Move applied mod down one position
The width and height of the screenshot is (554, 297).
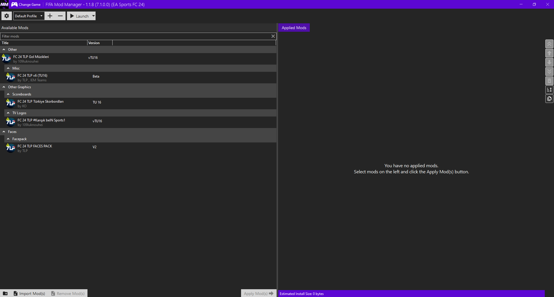[549, 62]
